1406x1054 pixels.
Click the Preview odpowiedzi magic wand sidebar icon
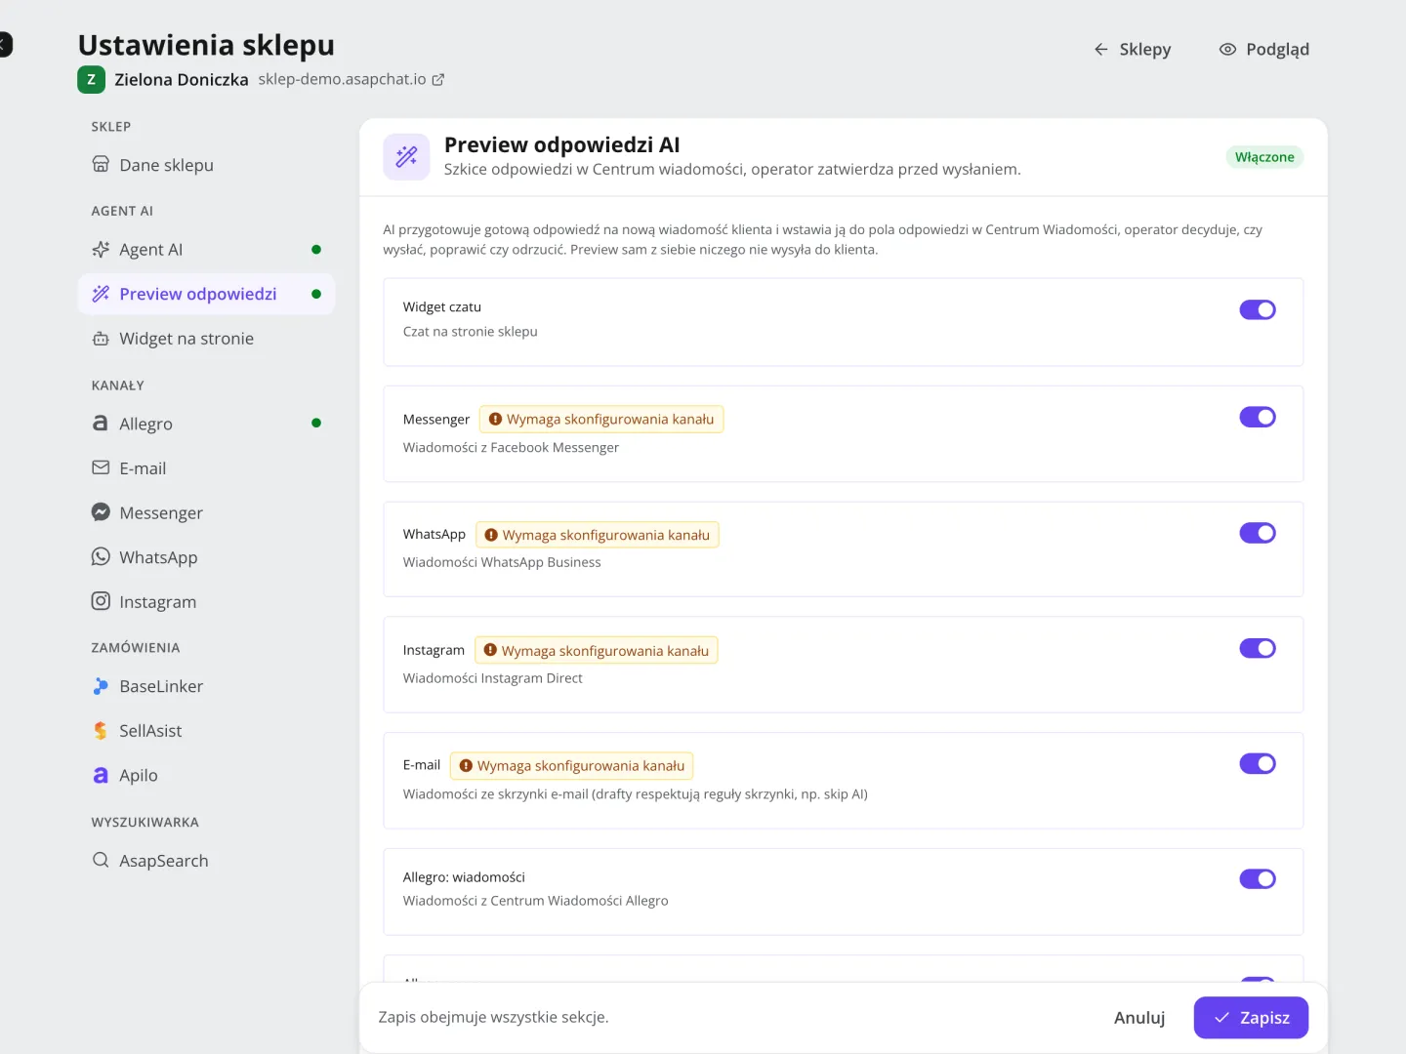coord(101,294)
